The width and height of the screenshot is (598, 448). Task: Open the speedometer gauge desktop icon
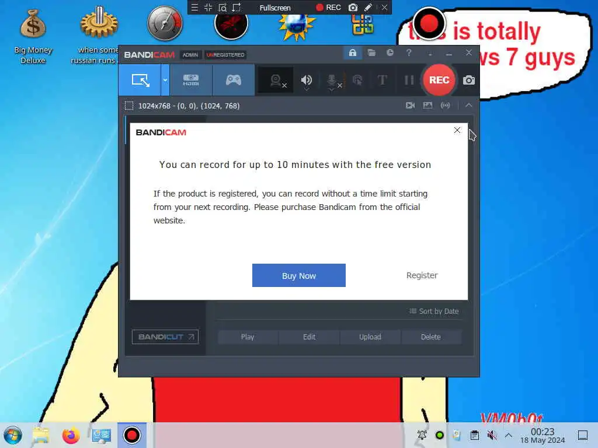tap(165, 23)
